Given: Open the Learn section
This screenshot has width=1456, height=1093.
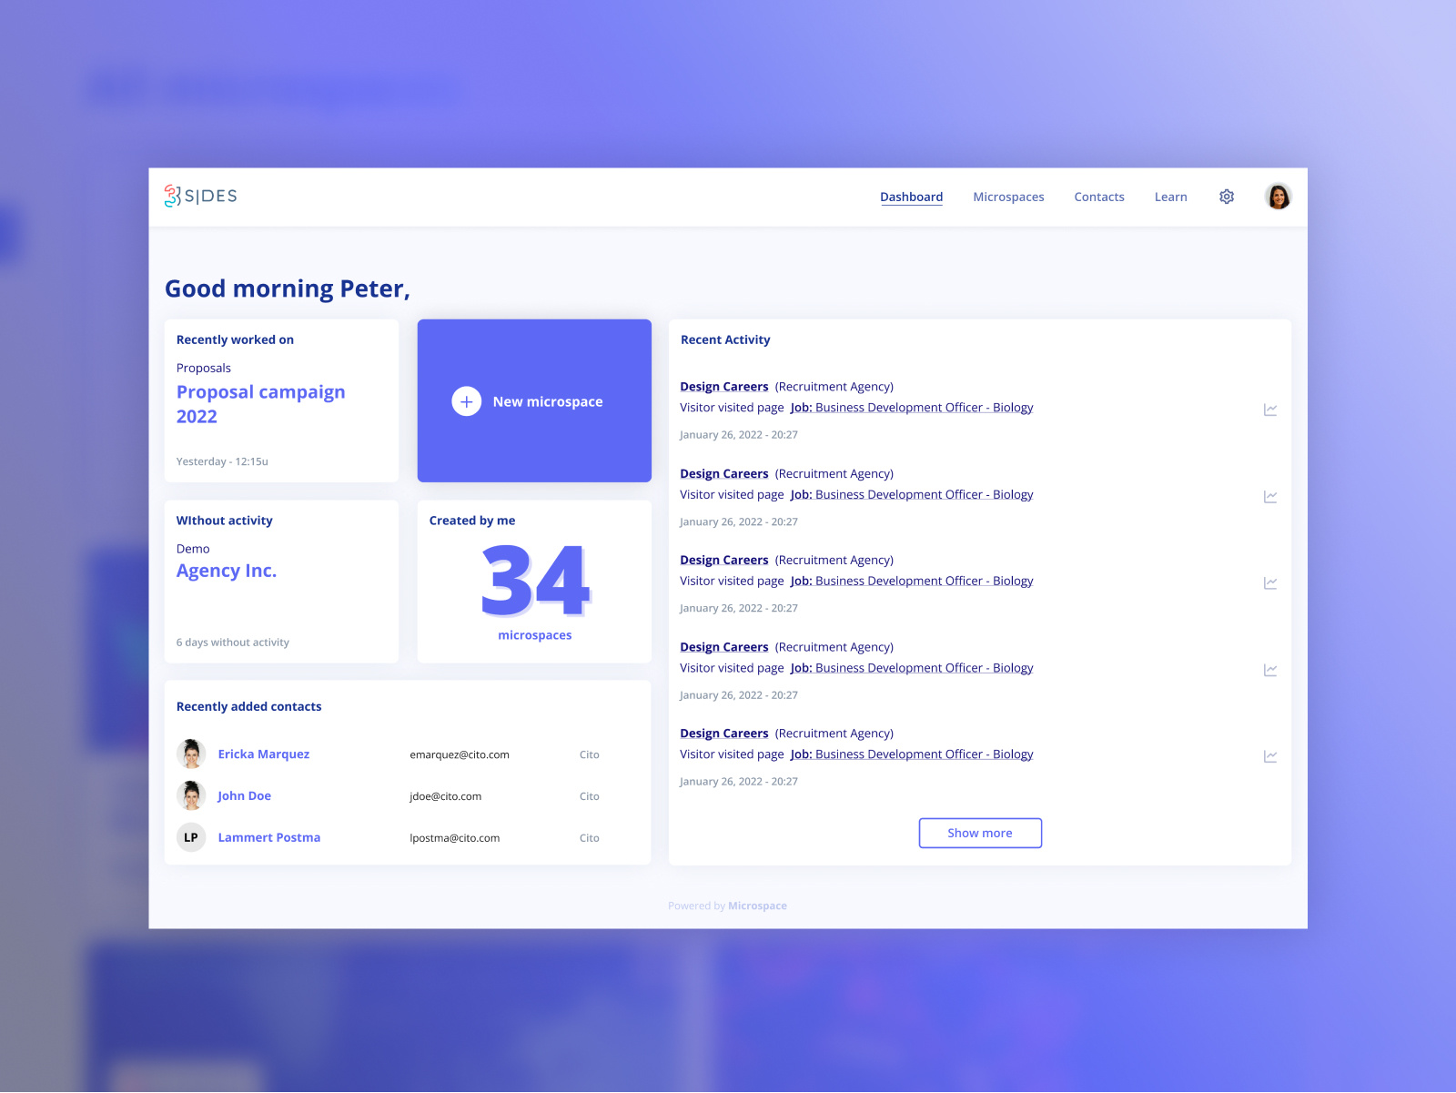Looking at the screenshot, I should point(1171,197).
